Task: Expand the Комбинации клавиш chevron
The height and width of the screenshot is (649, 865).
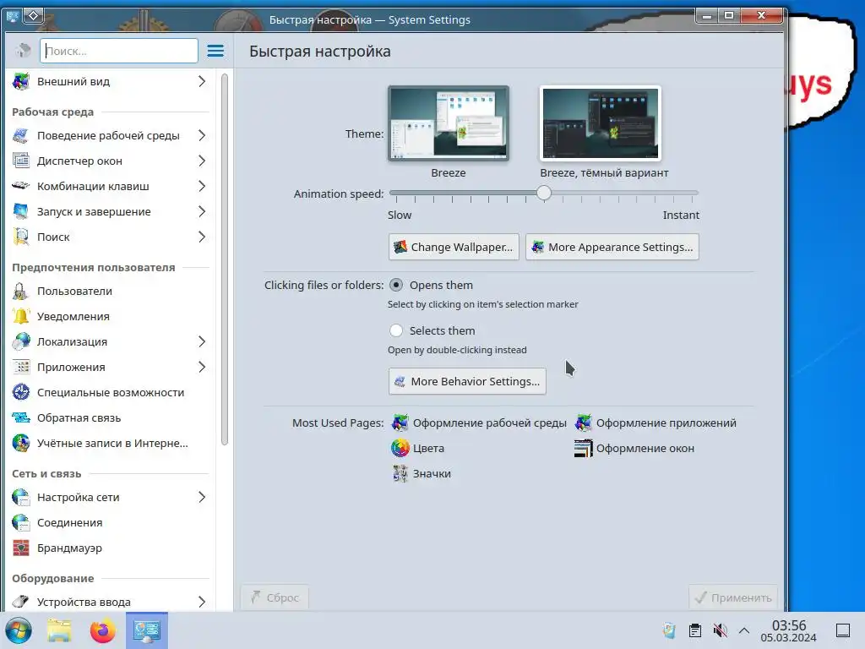Action: click(x=202, y=186)
